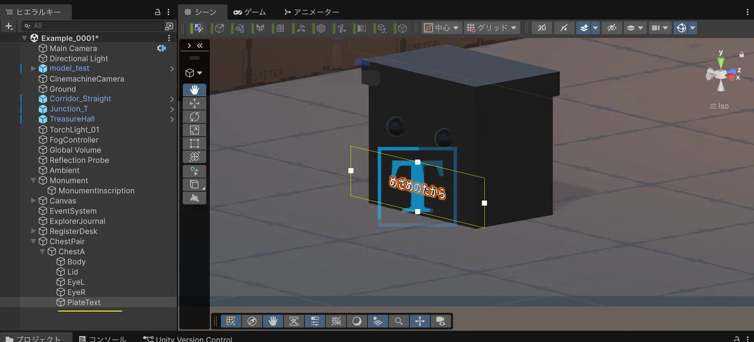The width and height of the screenshot is (754, 342).
Task: Expand the Canvas object in Hierarchy
Action: tap(34, 201)
